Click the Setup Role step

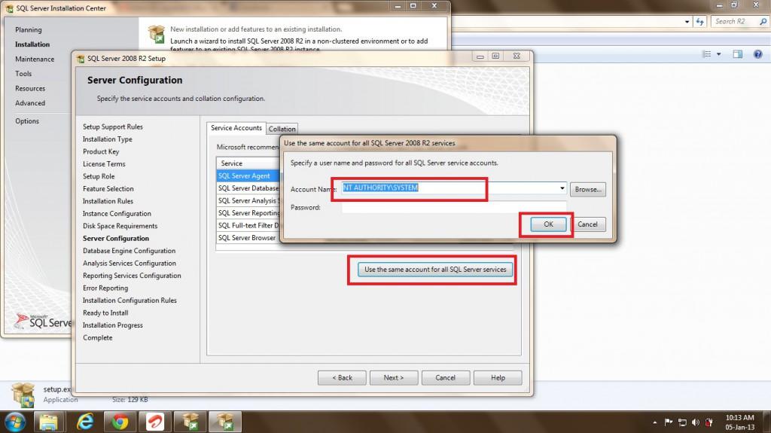pos(99,176)
